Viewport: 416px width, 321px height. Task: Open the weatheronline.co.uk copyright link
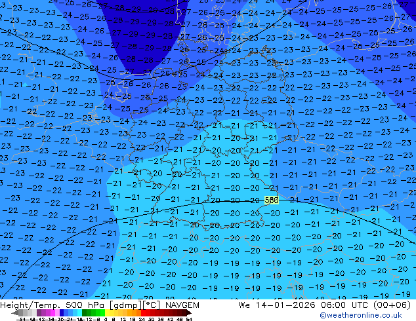point(360,315)
